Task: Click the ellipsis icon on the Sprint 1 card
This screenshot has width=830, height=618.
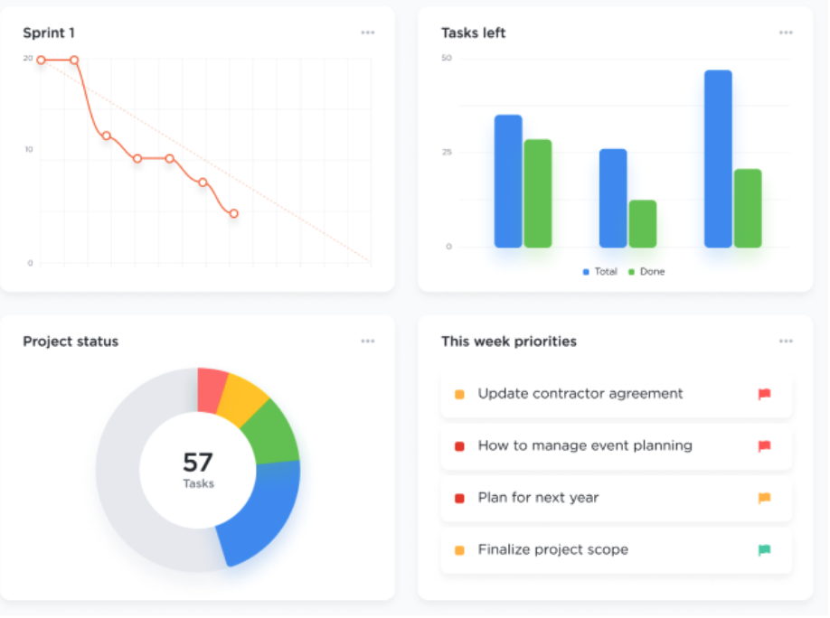Action: pos(368,32)
